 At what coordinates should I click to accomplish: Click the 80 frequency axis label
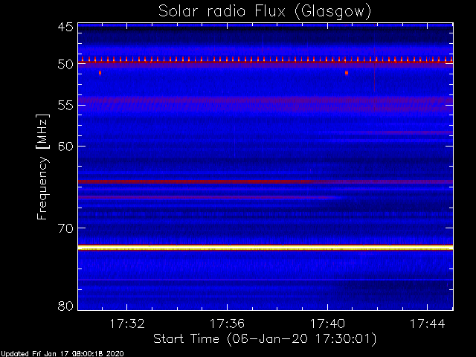click(65, 306)
